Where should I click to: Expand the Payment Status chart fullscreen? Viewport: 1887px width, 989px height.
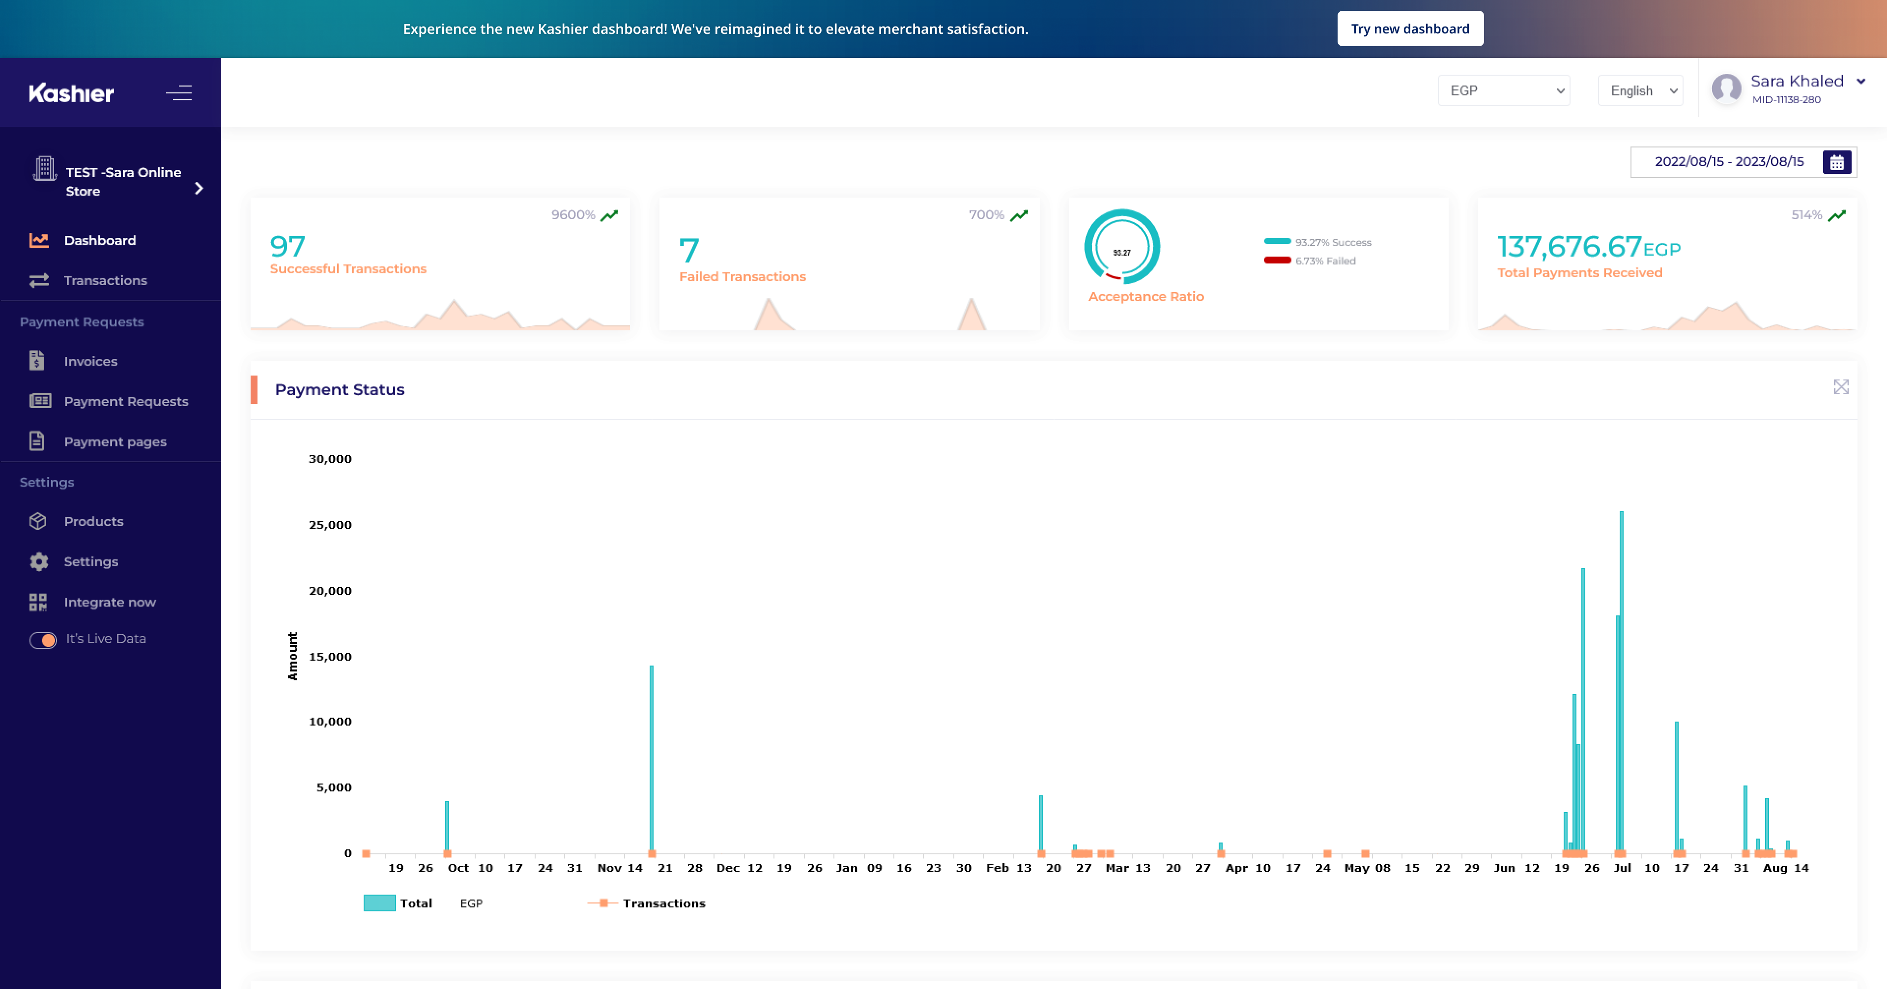pyautogui.click(x=1841, y=387)
